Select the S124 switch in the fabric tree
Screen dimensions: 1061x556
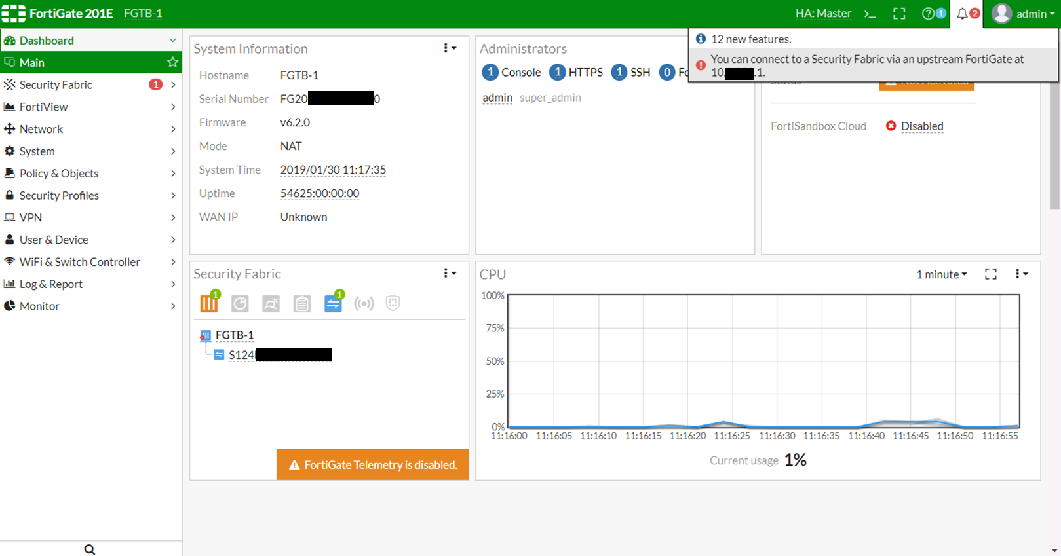coord(280,355)
